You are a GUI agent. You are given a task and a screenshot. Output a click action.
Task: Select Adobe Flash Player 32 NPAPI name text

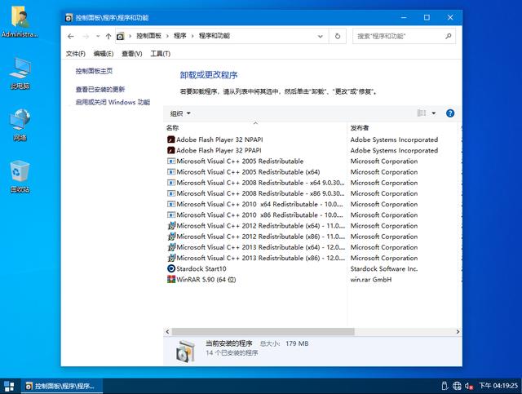pyautogui.click(x=219, y=139)
